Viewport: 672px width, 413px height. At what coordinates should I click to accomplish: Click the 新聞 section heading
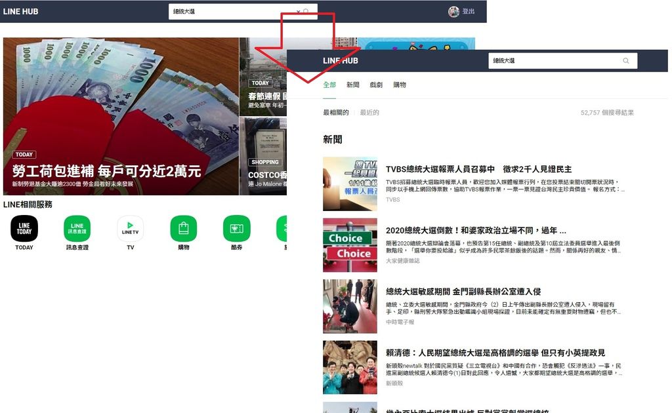332,140
